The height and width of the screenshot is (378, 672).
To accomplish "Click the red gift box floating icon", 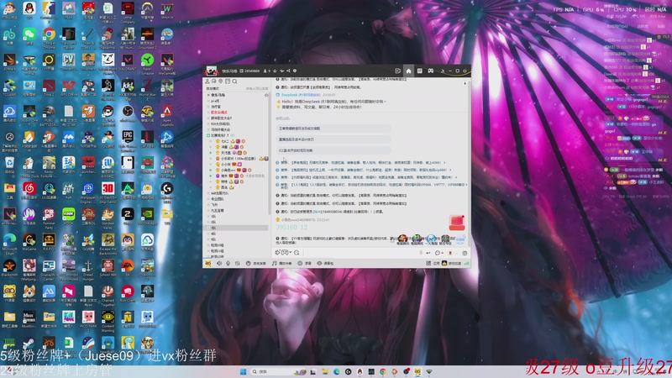I will point(457,223).
